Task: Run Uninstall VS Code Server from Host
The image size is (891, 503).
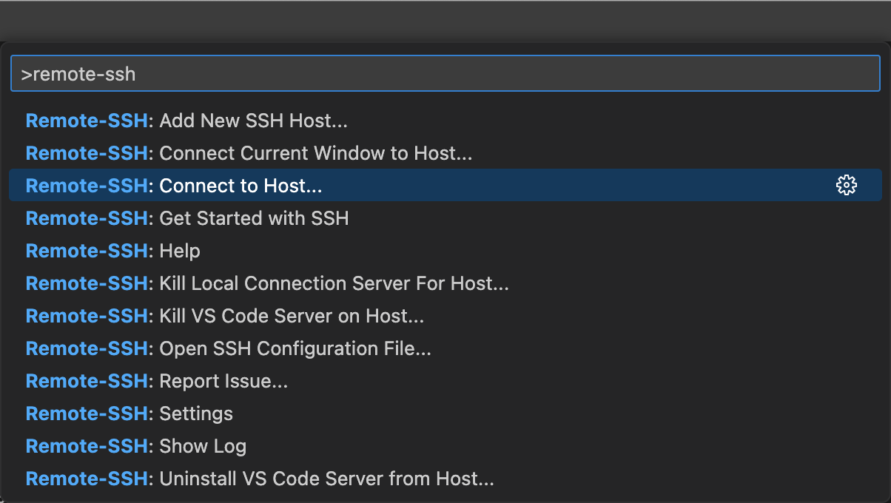Action: [326, 479]
